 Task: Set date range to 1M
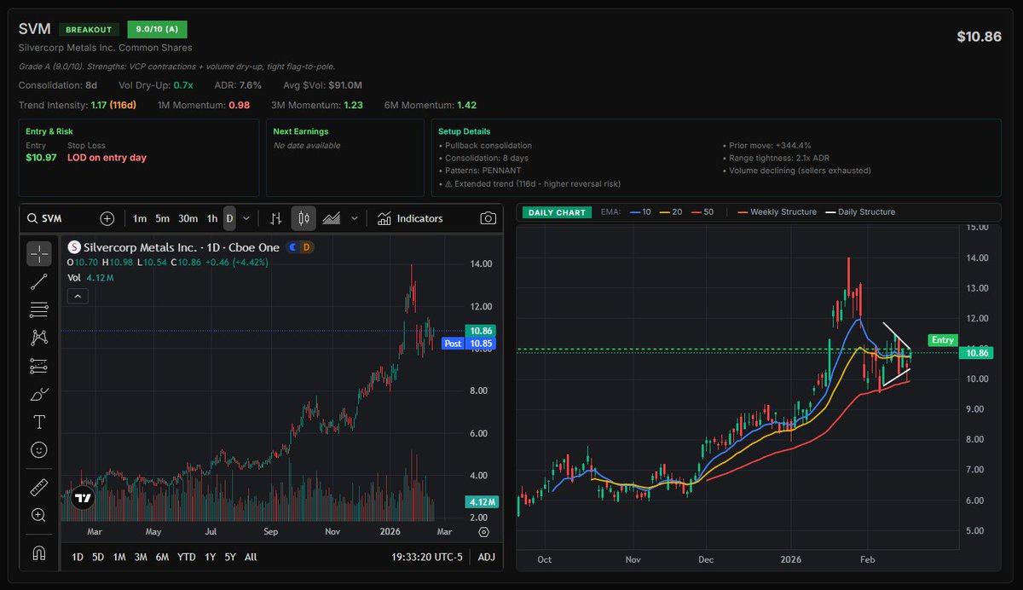tap(119, 557)
